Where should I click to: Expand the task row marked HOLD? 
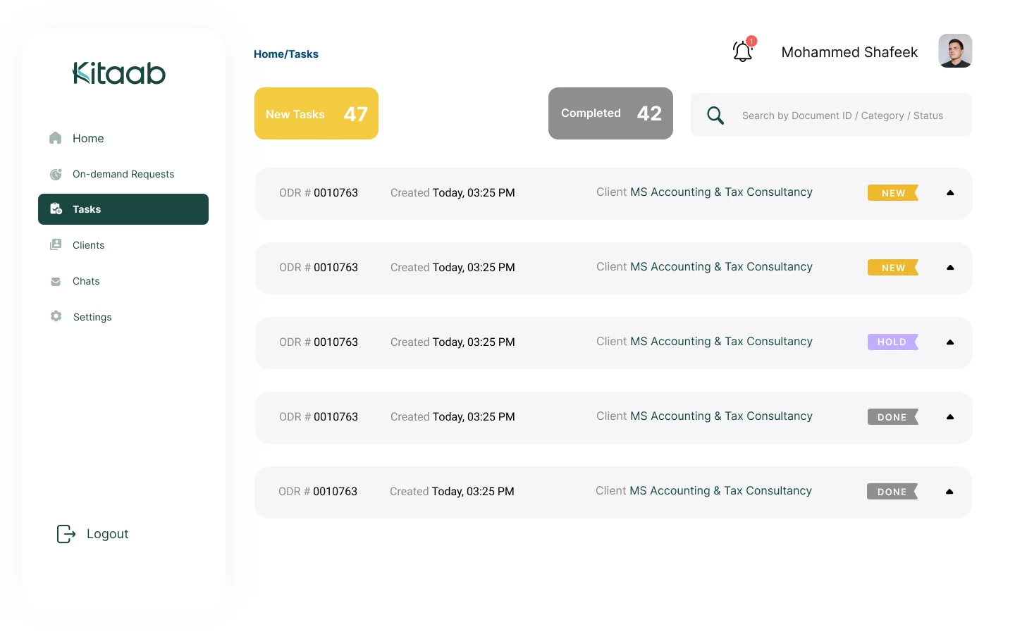pos(950,342)
